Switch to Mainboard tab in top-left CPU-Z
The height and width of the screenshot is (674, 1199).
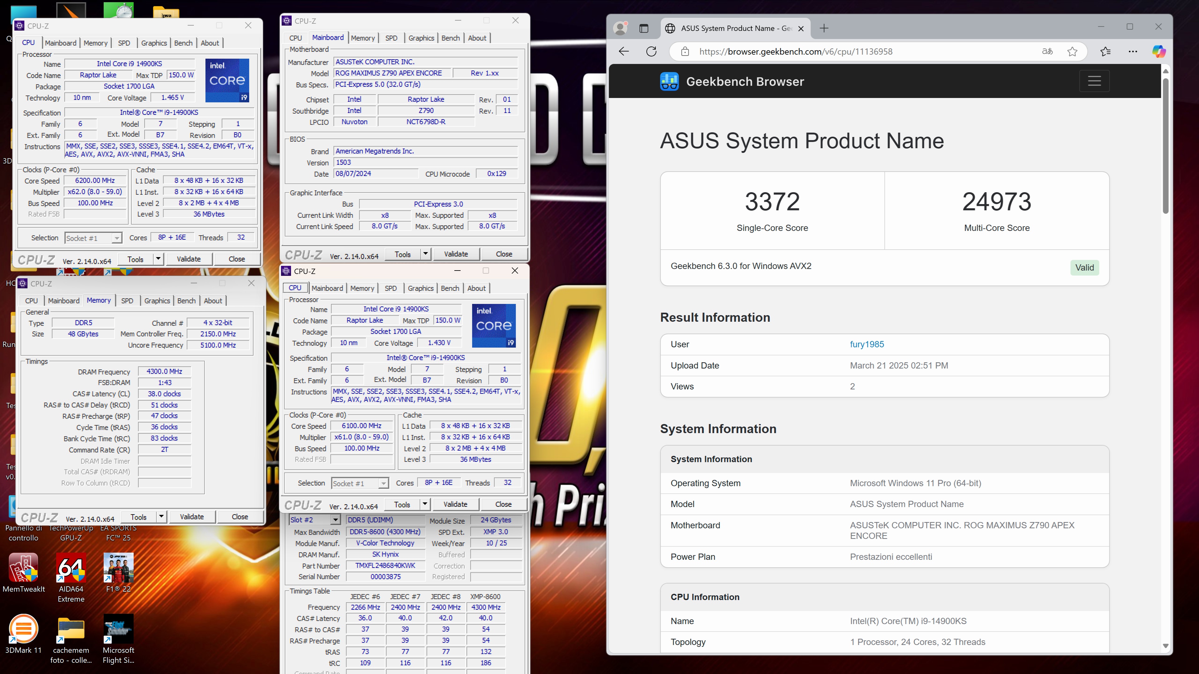pos(61,43)
